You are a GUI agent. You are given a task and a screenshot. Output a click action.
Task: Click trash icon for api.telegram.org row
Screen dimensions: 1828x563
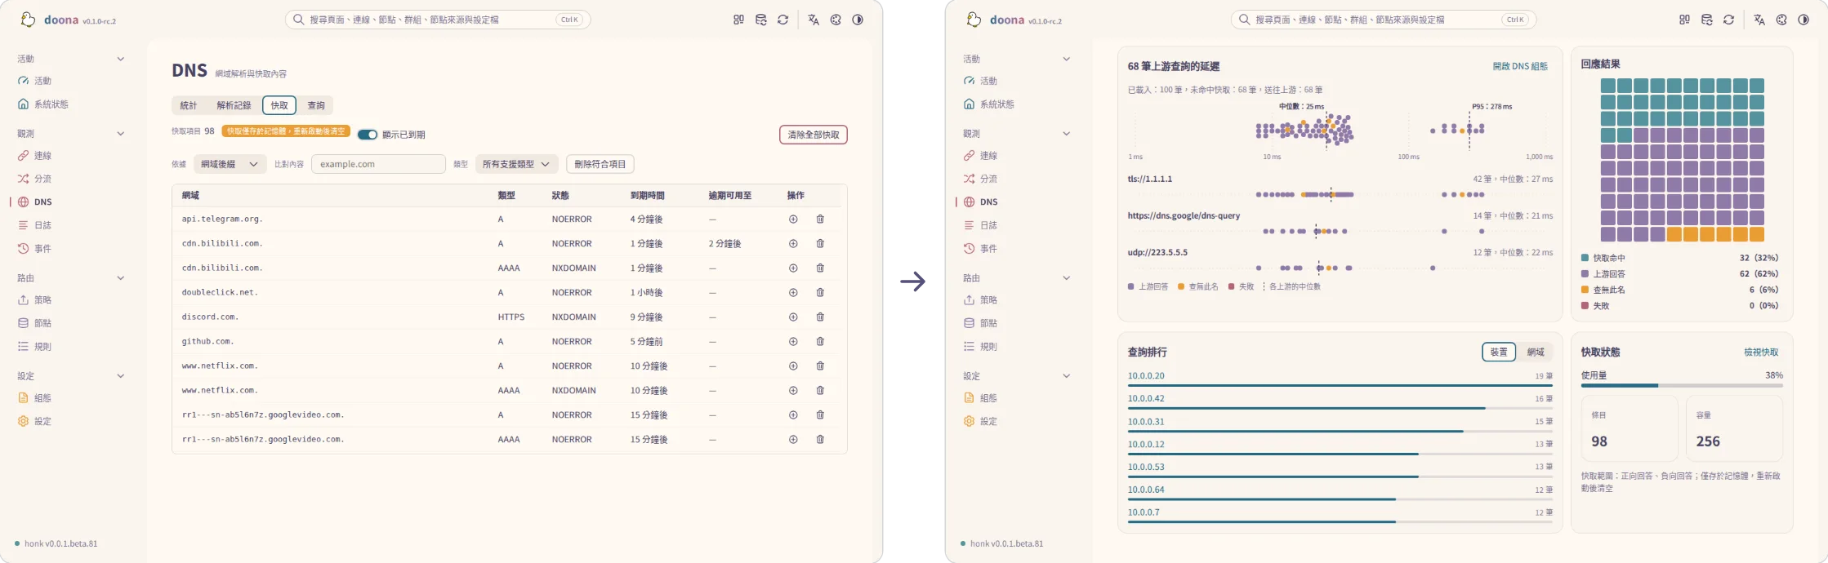click(x=820, y=219)
